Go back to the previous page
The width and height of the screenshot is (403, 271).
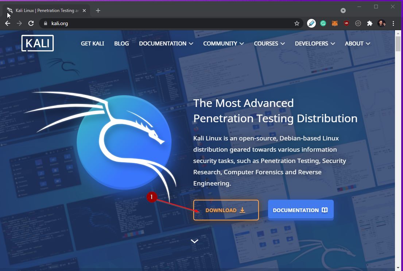click(x=8, y=23)
